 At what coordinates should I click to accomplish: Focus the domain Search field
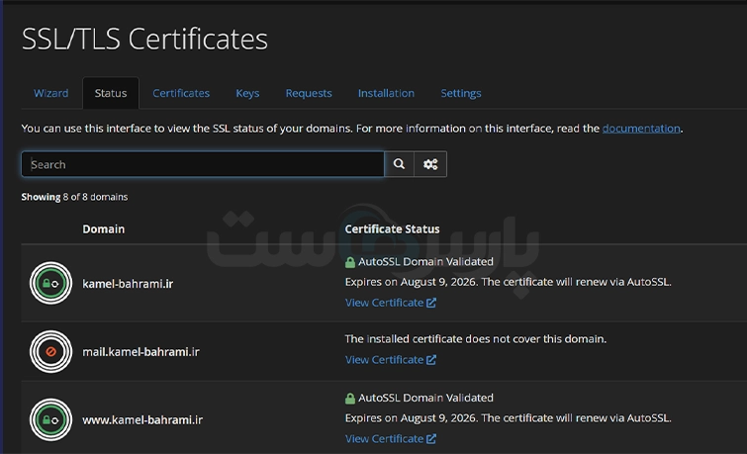(x=203, y=164)
